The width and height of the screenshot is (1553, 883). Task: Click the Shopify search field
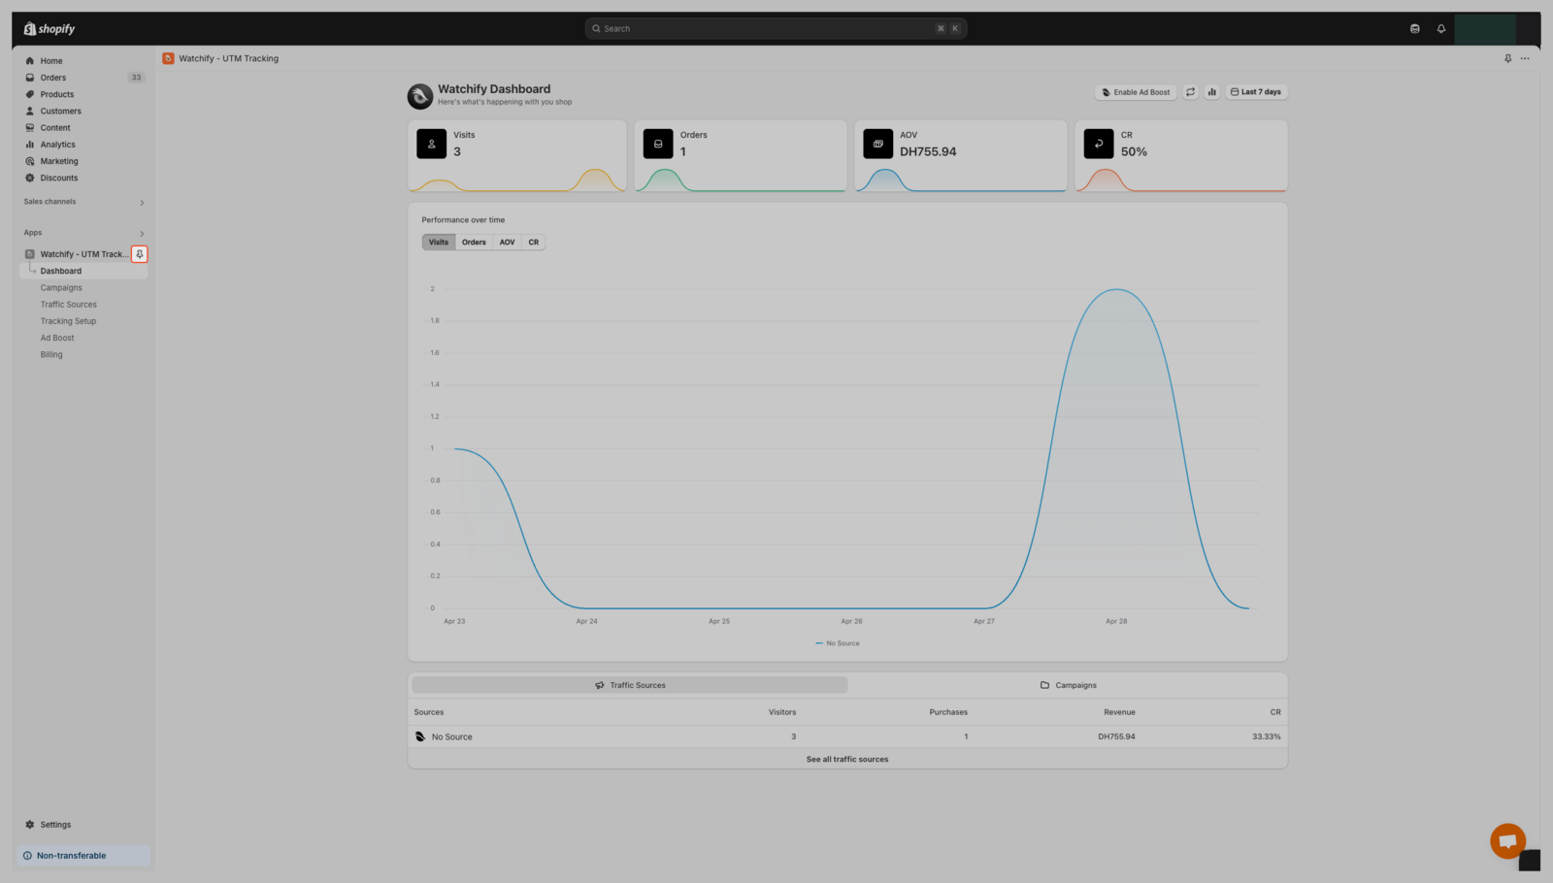coord(775,29)
